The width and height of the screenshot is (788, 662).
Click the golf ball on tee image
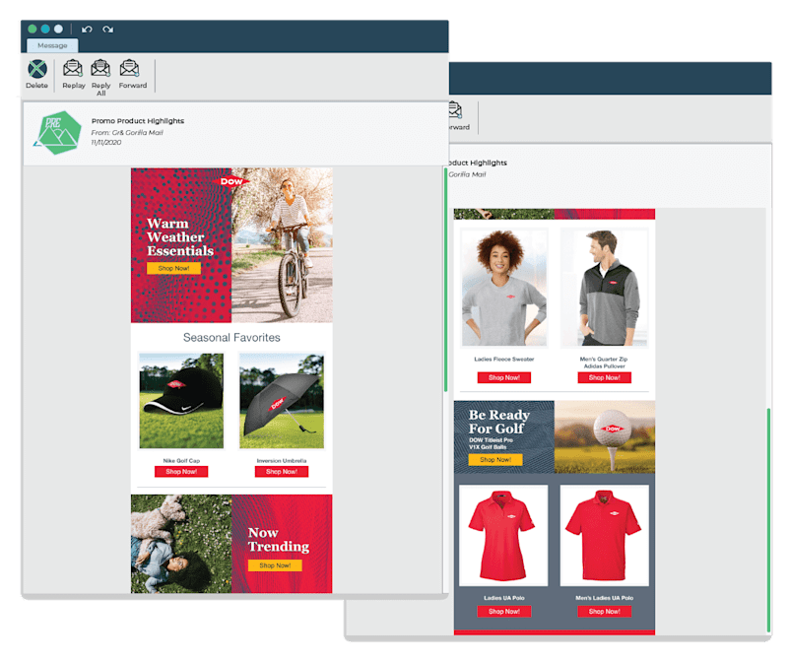point(605,436)
